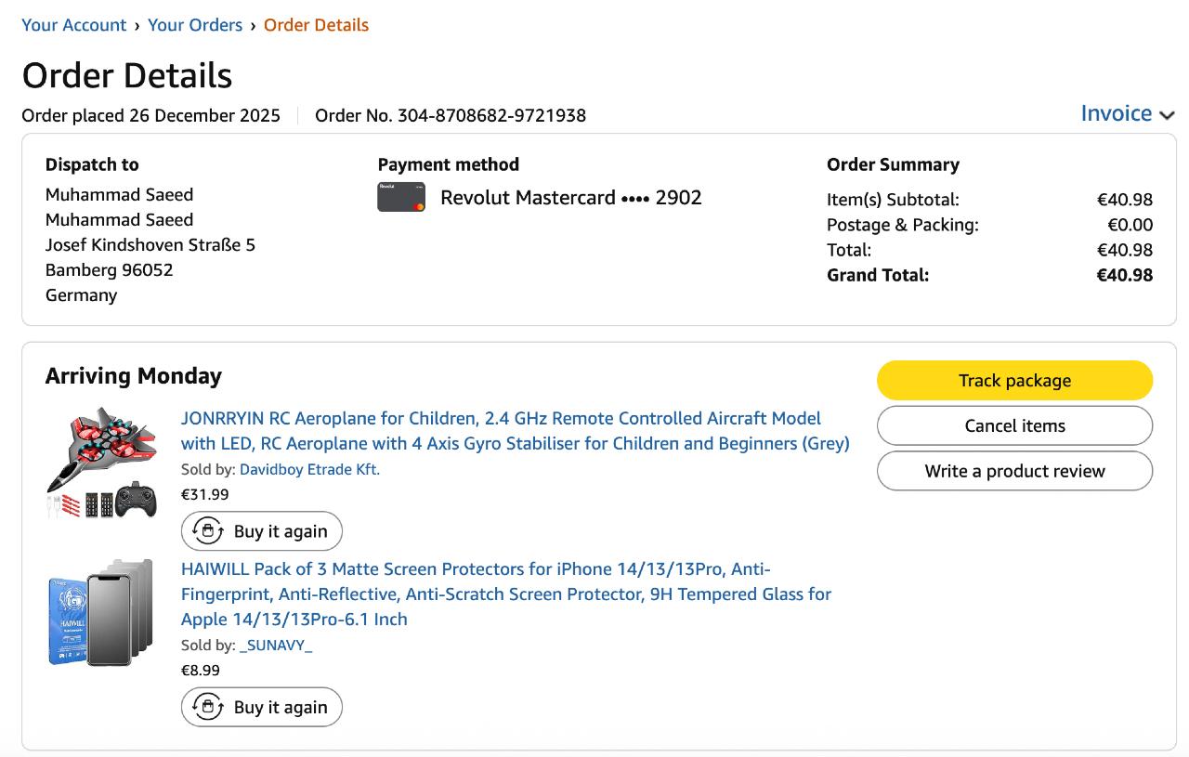Screen dimensions: 1189x757
Task: Click the order number text
Action: (x=451, y=115)
